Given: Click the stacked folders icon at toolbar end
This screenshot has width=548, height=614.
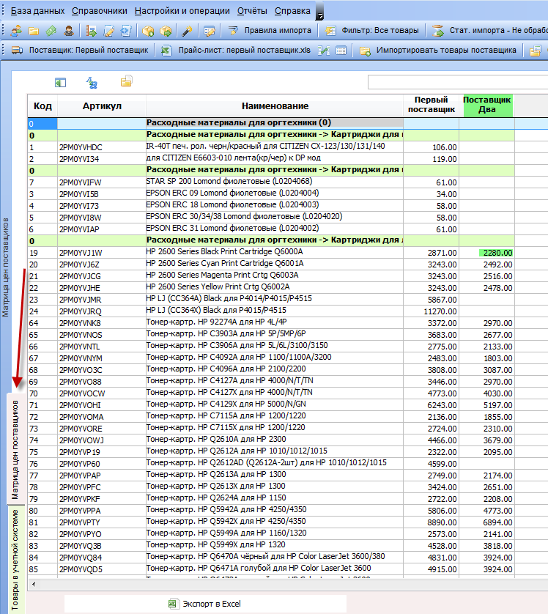Looking at the screenshot, I should click(x=536, y=50).
